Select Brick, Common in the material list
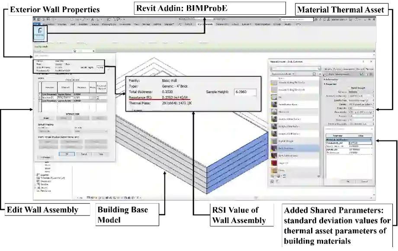This screenshot has width=398, height=251. (294, 148)
